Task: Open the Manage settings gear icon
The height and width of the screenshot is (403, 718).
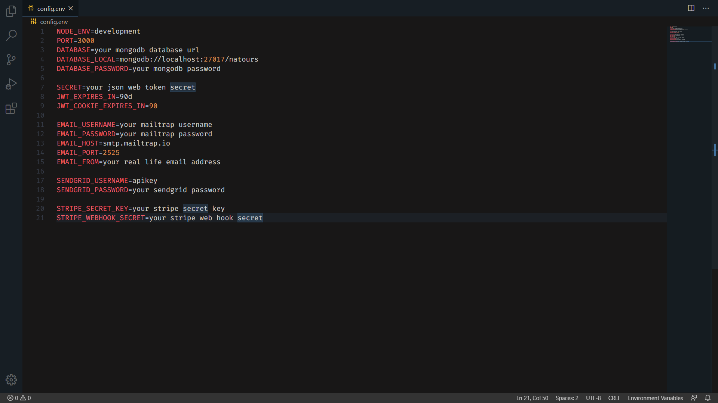Action: 11,379
